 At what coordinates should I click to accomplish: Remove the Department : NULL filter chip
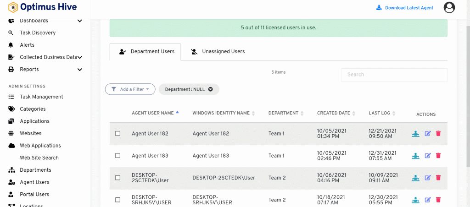tap(210, 89)
